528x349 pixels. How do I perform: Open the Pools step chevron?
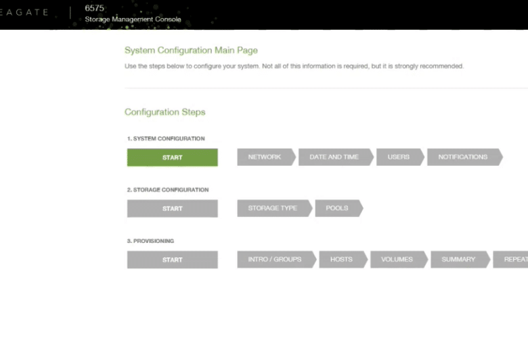(339, 208)
